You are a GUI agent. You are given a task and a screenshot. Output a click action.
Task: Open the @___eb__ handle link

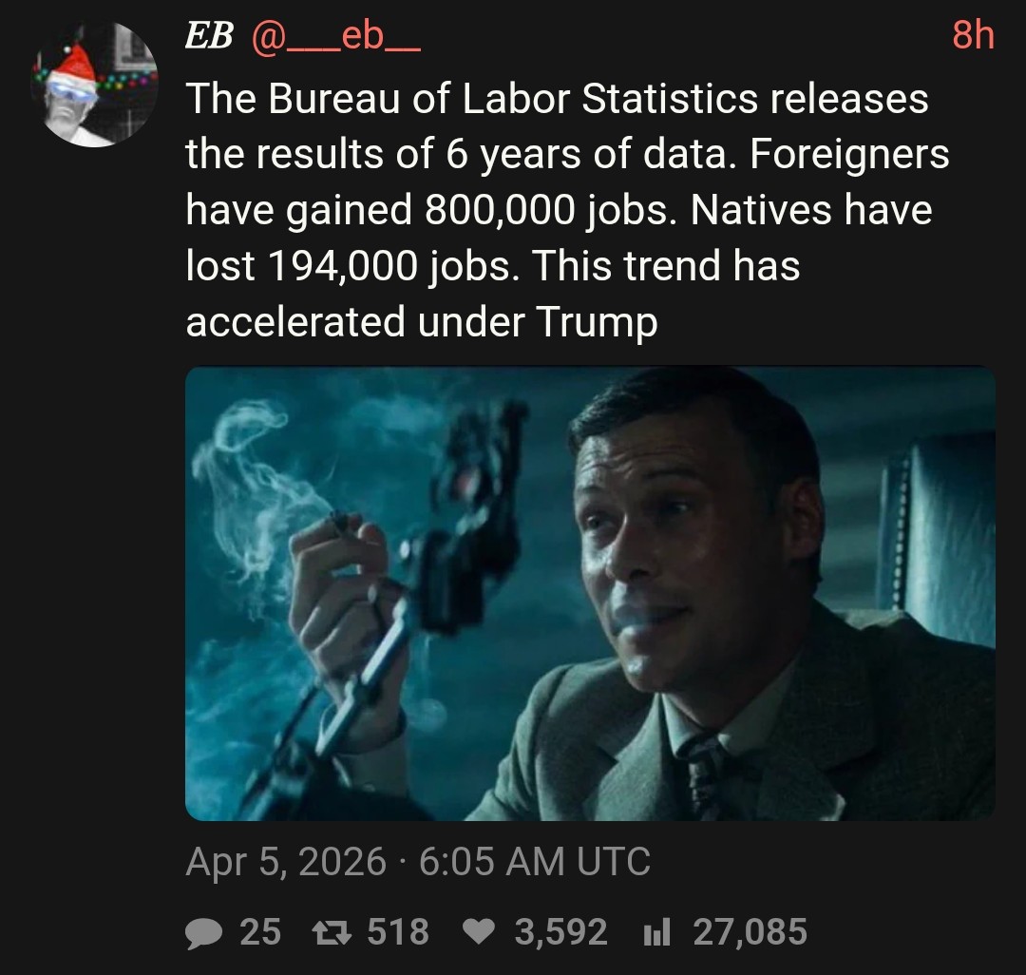tap(334, 37)
